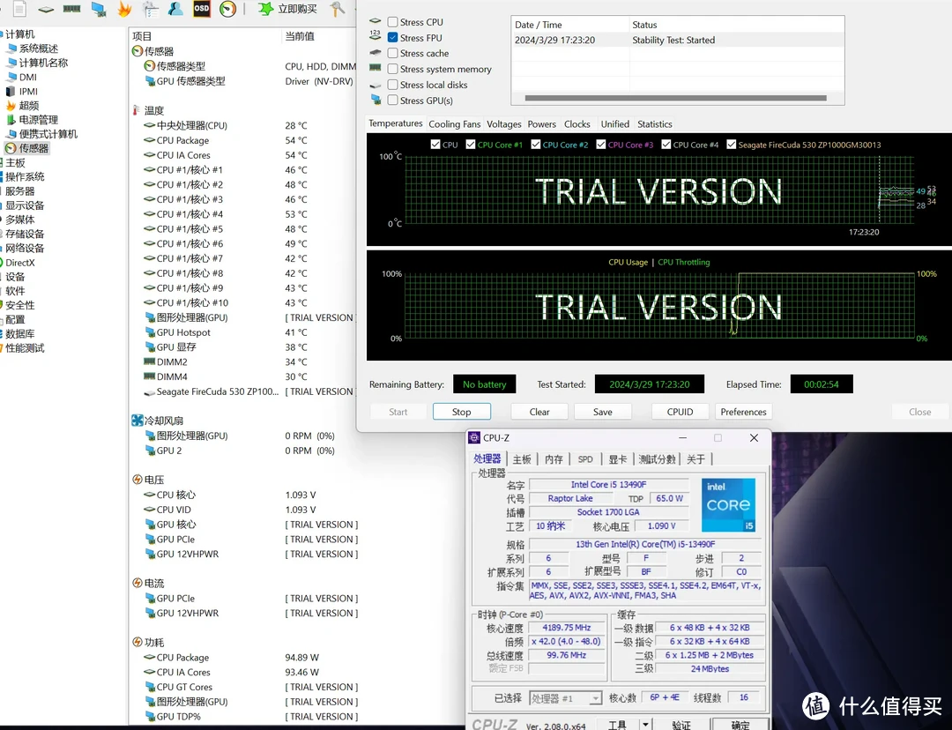Toggle the CPU Core #3 graph checkbox
Viewport: 952px width, 730px height.
601,145
